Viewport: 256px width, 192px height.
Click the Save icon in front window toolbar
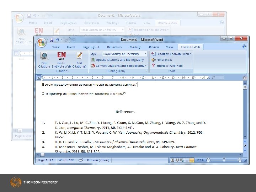pos(52,40)
